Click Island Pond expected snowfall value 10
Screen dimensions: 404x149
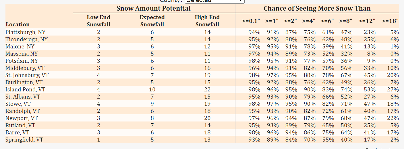152,89
